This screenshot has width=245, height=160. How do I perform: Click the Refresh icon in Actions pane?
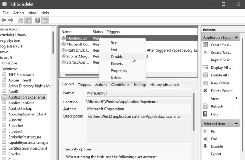coord(205,106)
